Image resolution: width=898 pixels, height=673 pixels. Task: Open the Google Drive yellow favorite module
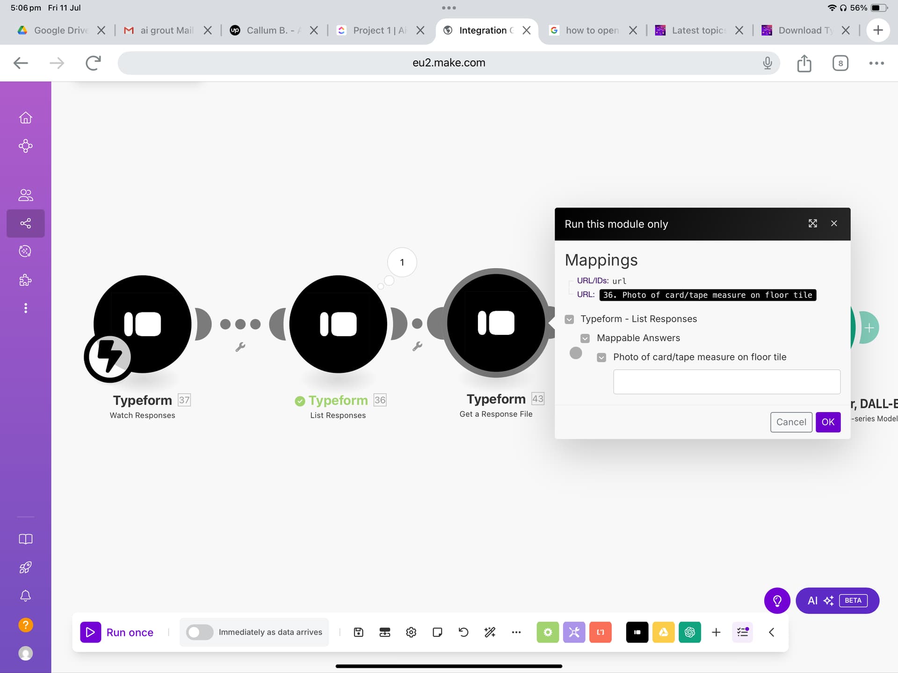(663, 632)
